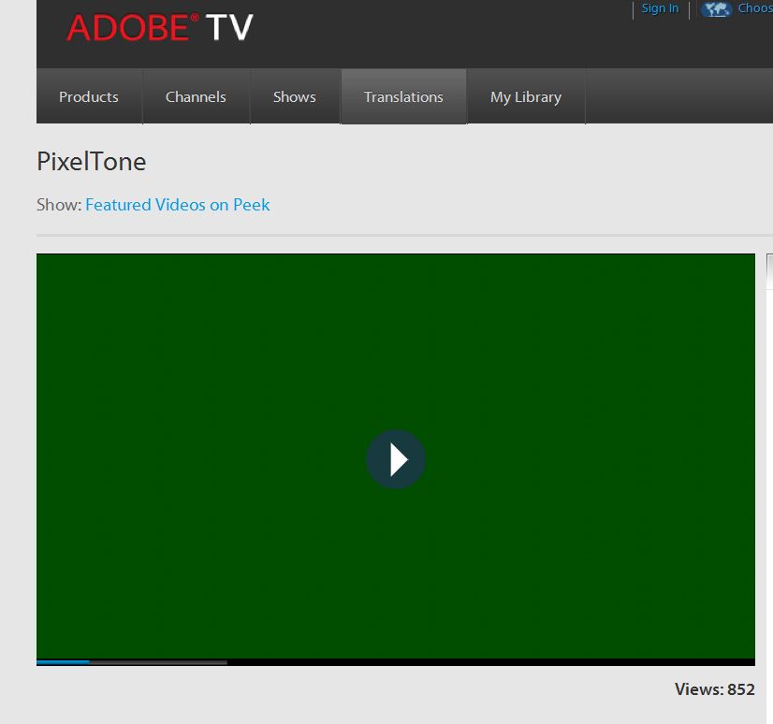
Task: Click the gray buffered section of the seek bar
Action: [x=159, y=661]
